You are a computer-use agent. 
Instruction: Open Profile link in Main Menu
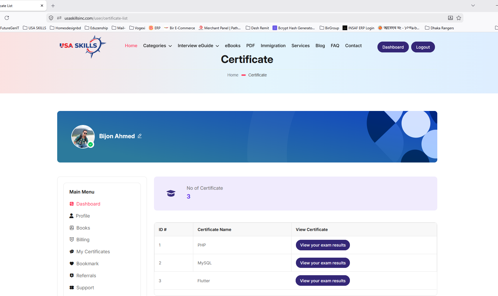(x=83, y=216)
